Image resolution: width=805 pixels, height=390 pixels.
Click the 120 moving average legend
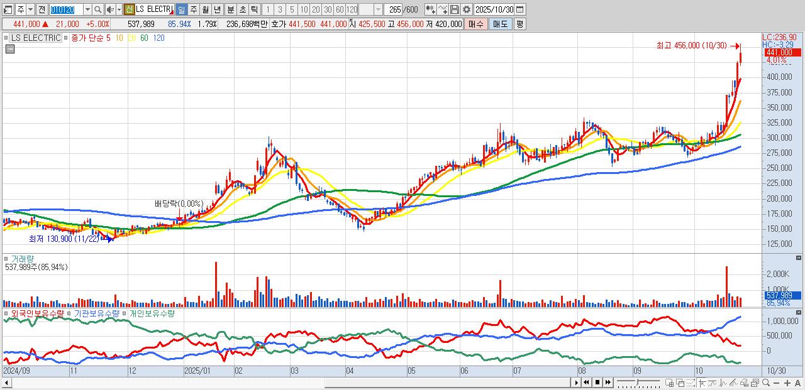point(158,38)
